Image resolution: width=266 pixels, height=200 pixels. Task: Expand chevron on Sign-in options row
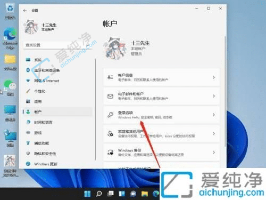click(214, 115)
